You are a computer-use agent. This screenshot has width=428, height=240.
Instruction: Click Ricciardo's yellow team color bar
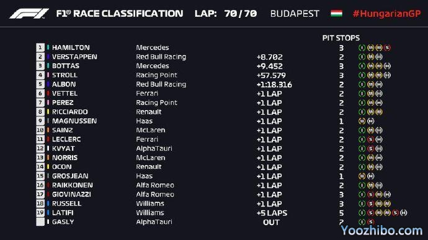tap(48, 112)
